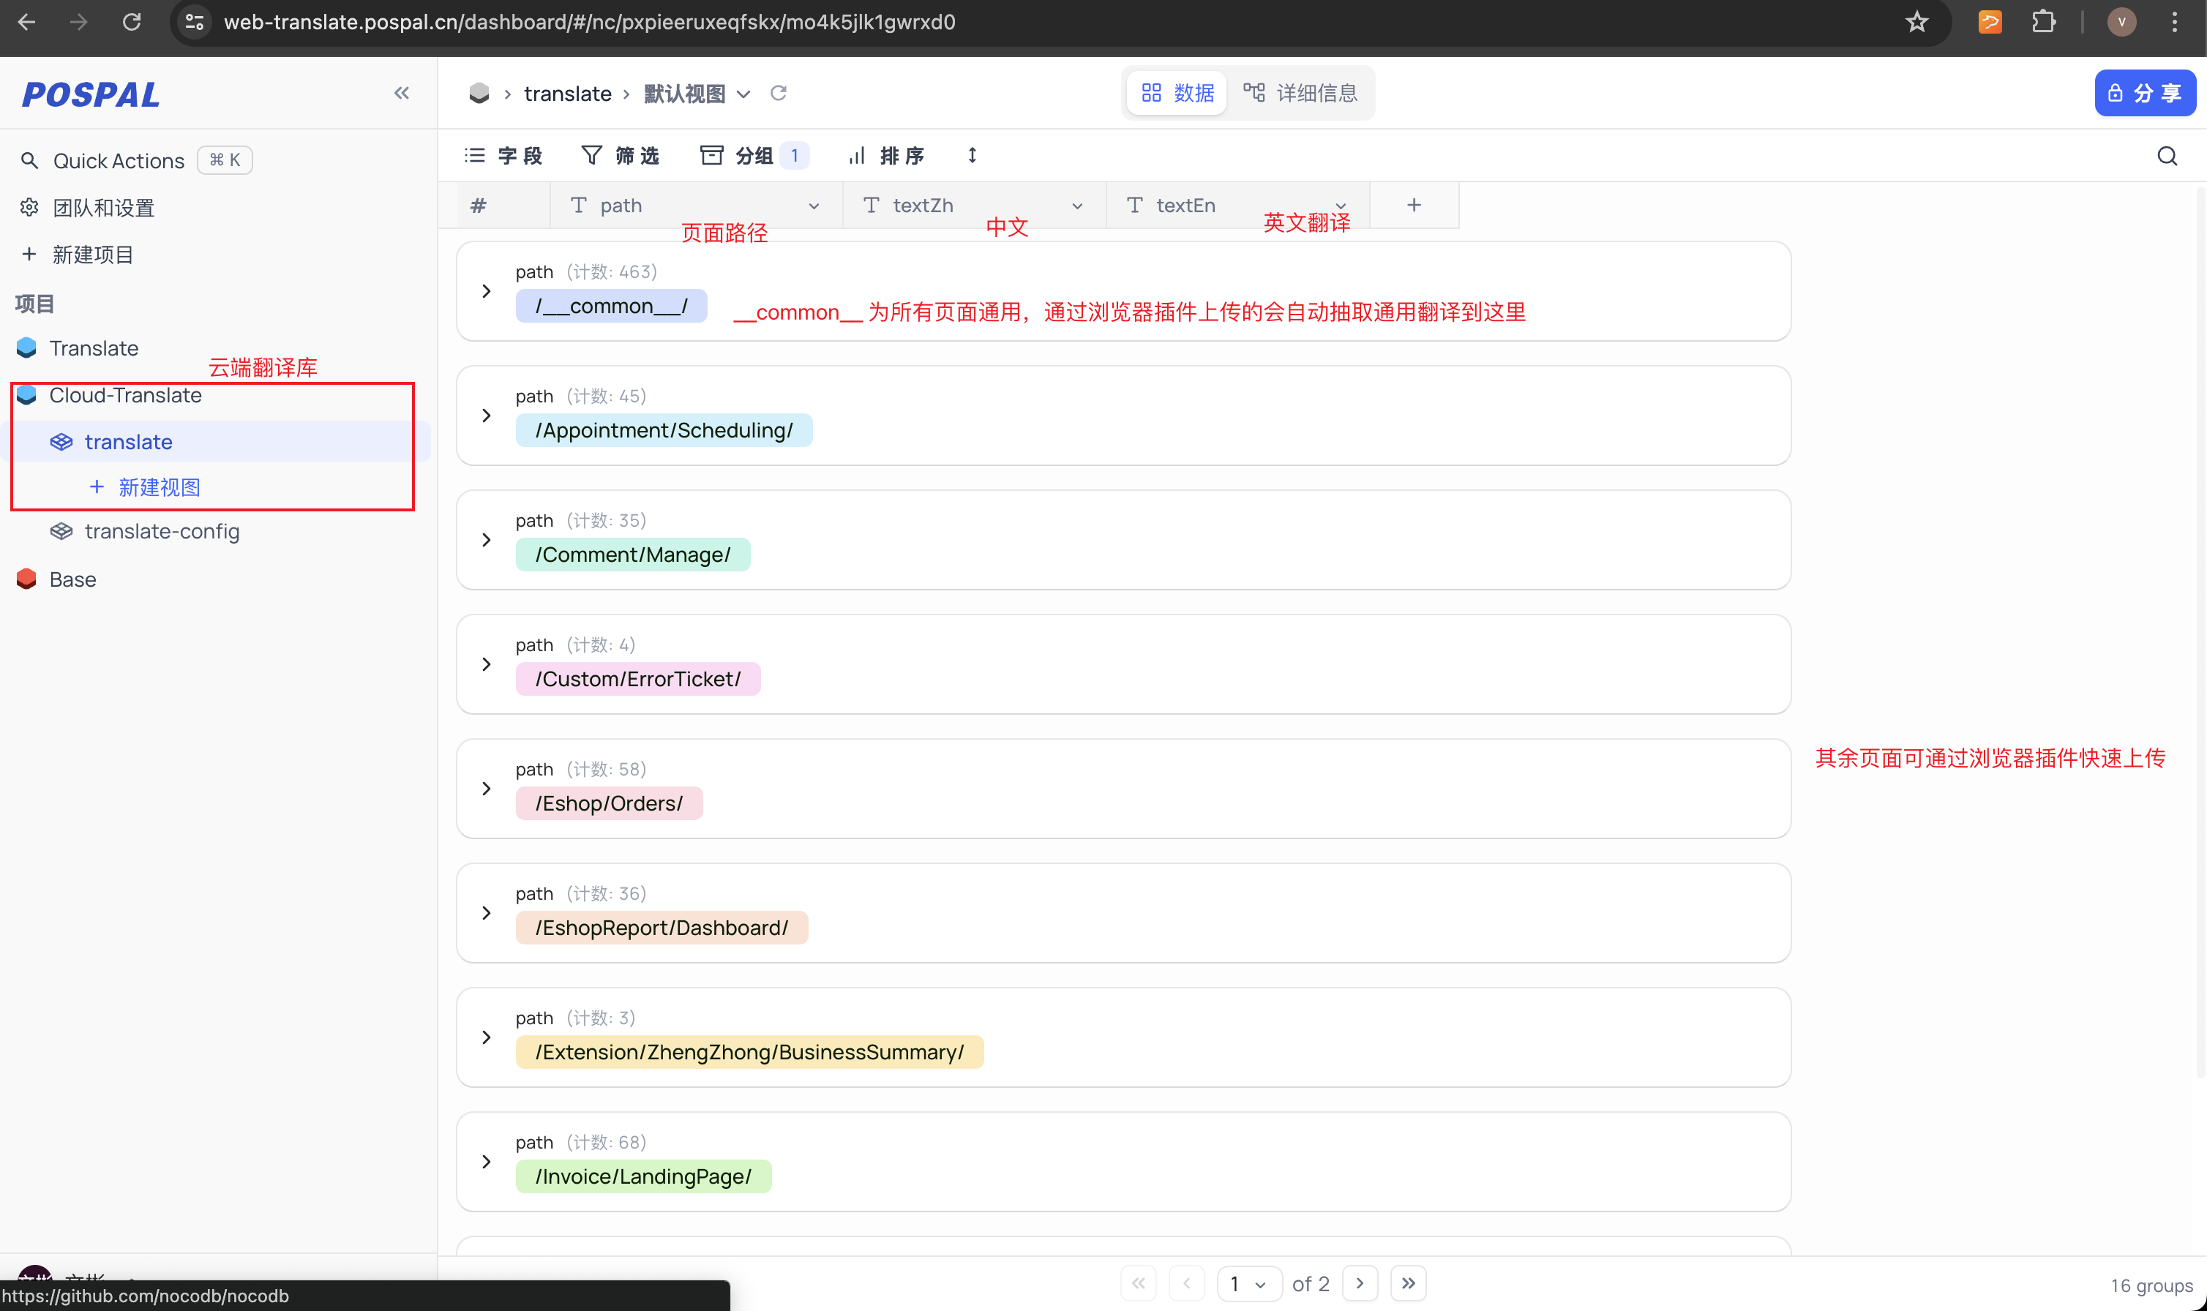The width and height of the screenshot is (2207, 1311).
Task: Add a new column with plus icon
Action: pos(1414,205)
